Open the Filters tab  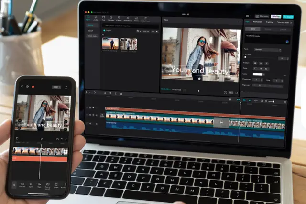137,19
